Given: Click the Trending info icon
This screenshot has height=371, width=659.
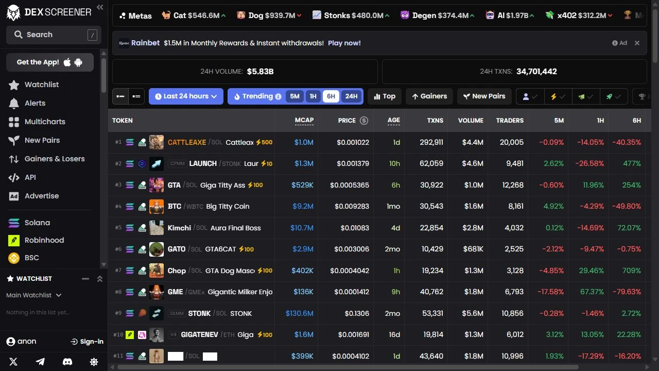Looking at the screenshot, I should tap(278, 96).
